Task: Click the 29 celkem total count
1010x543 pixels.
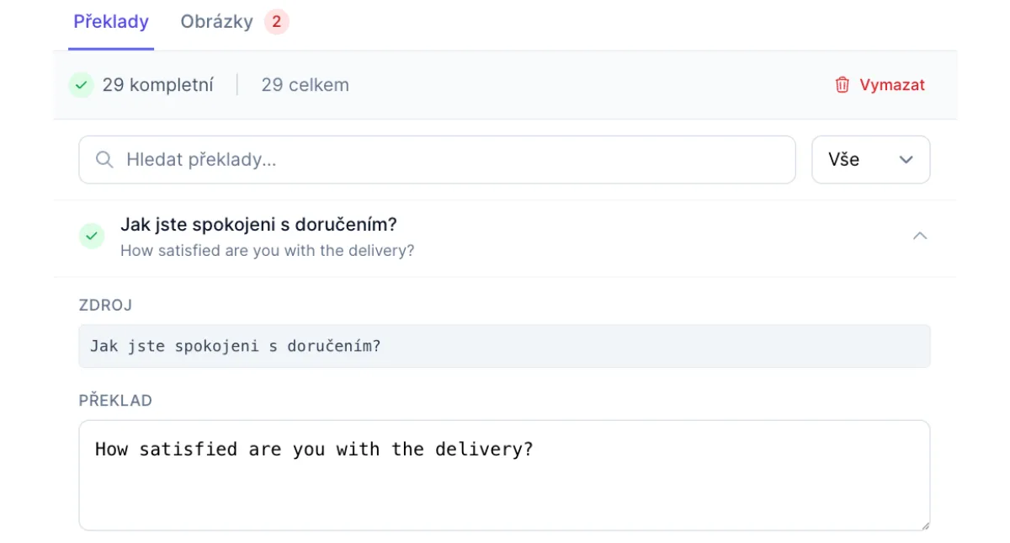Action: (305, 85)
